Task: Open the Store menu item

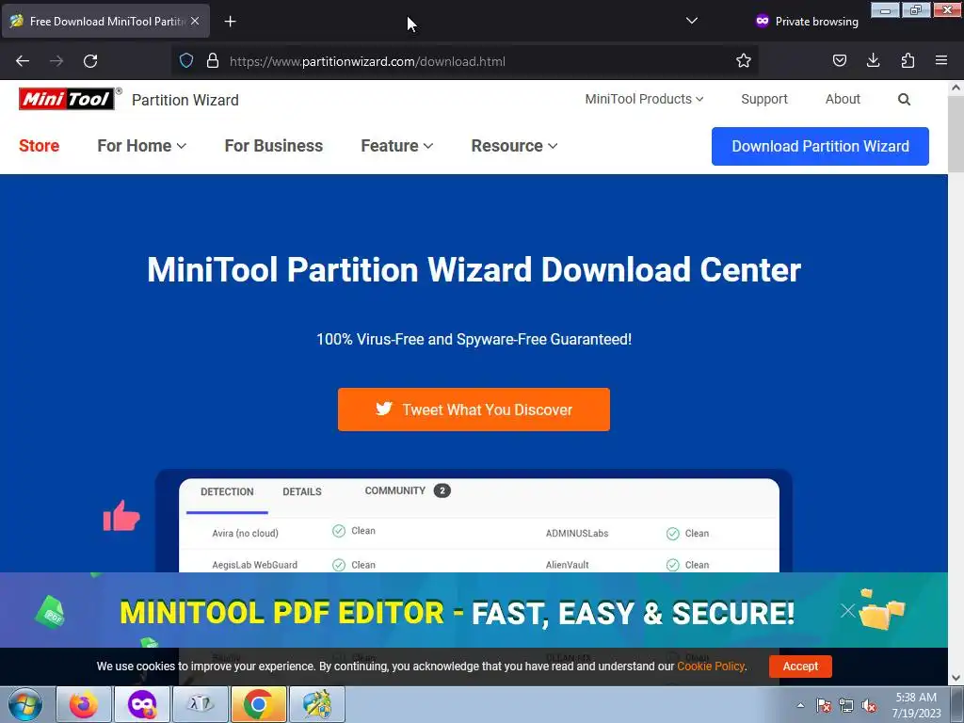Action: pyautogui.click(x=39, y=146)
